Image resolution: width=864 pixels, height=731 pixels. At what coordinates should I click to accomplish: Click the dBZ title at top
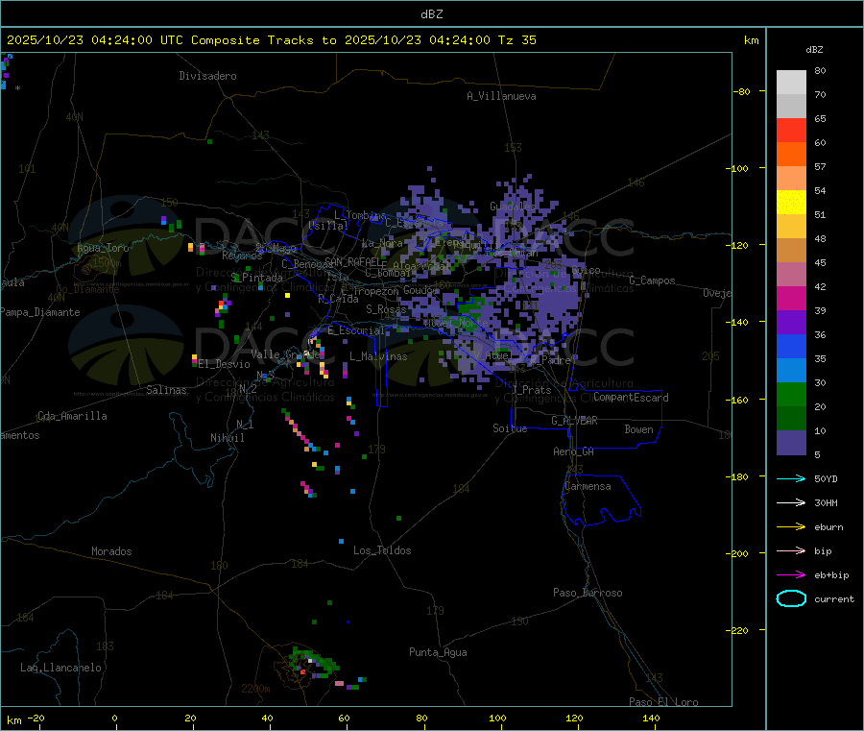pyautogui.click(x=431, y=14)
